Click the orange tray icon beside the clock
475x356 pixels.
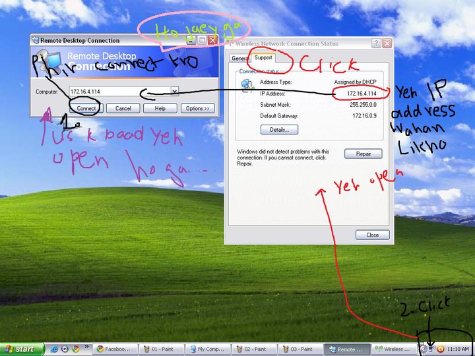[440, 349]
